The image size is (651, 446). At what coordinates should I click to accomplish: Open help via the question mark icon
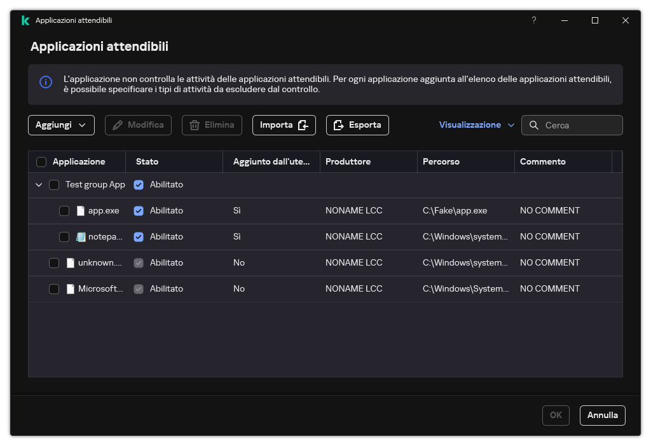tap(533, 20)
